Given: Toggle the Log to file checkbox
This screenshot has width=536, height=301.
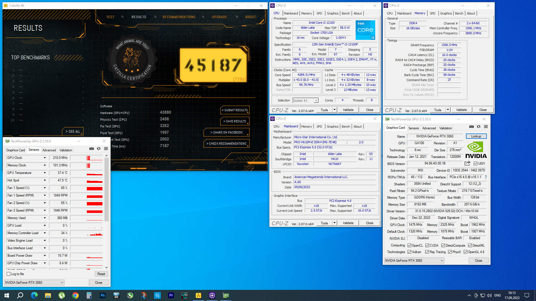Looking at the screenshot, I should tap(9, 274).
